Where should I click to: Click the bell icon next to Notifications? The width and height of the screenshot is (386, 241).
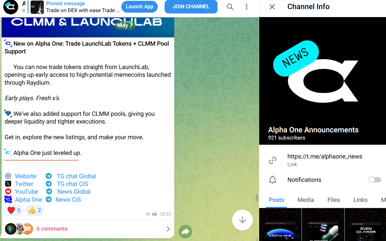pos(272,180)
